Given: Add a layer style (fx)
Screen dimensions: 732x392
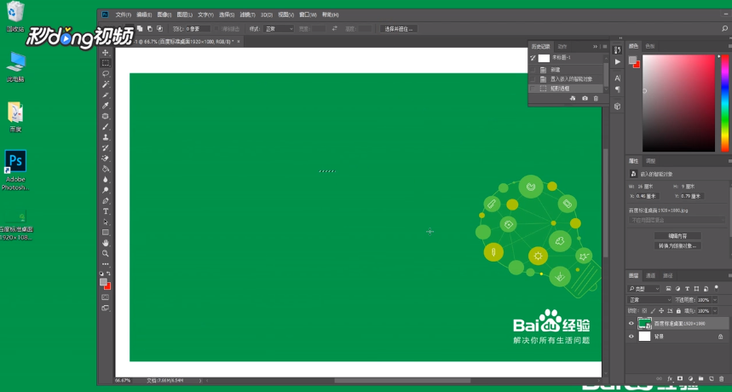Looking at the screenshot, I should pos(670,378).
